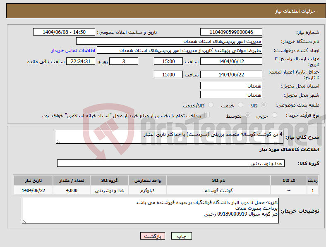The height and width of the screenshot is (247, 326).
Task: Click the delivery province همدان field
Action: coord(231,85)
